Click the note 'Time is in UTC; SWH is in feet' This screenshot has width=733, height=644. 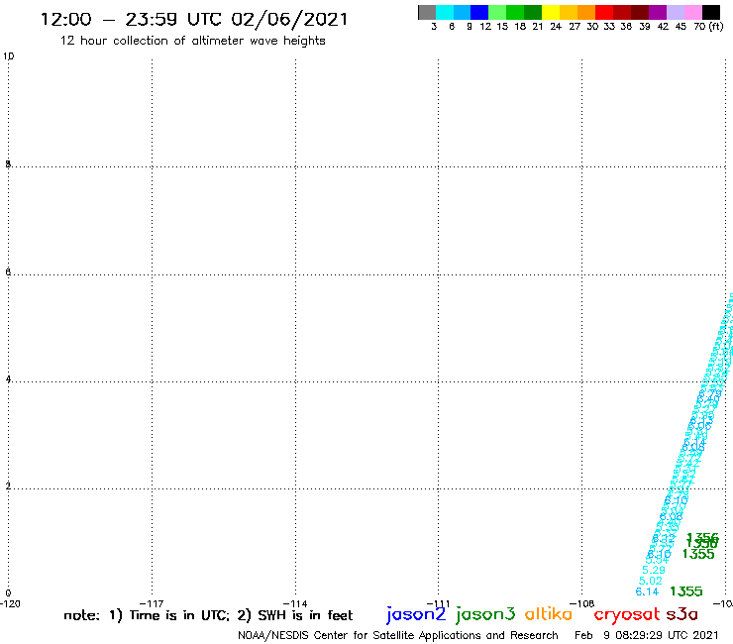[208, 615]
